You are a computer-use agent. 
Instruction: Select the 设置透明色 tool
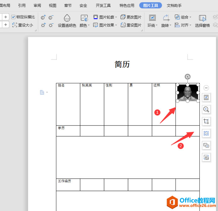point(67,21)
